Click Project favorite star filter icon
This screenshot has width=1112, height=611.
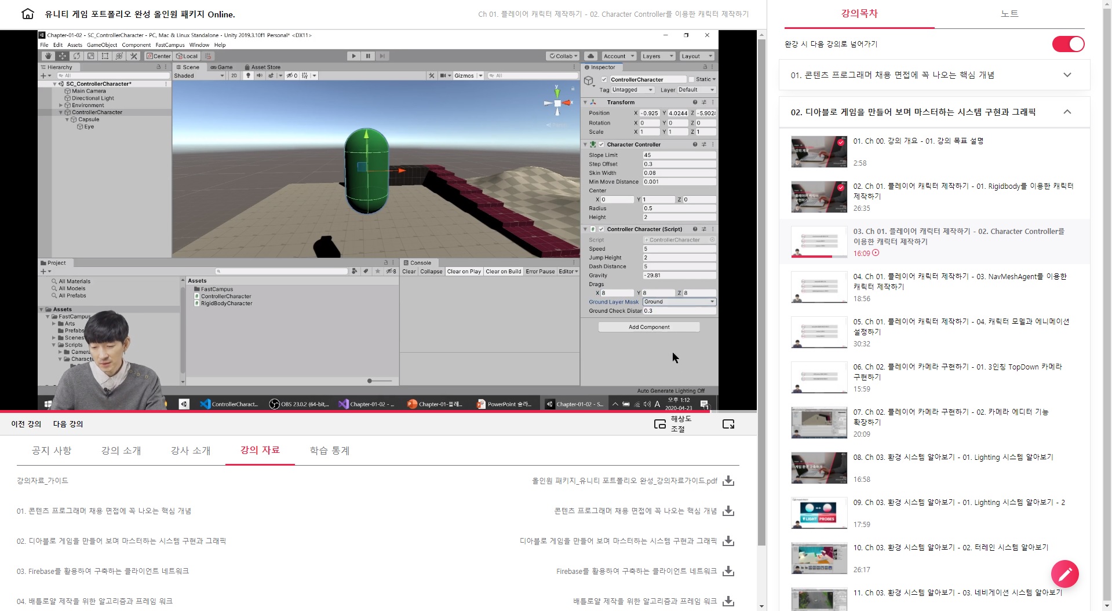378,271
